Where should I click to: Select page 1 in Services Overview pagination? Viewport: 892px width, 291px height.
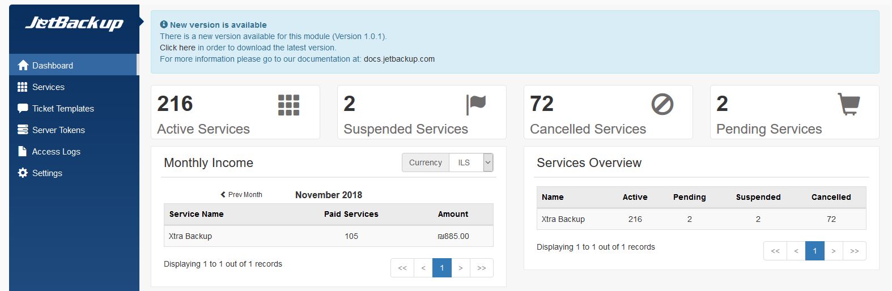(x=814, y=251)
